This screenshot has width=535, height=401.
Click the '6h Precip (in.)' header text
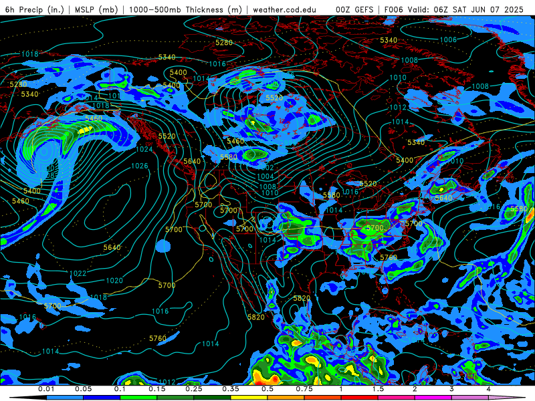[x=35, y=9]
